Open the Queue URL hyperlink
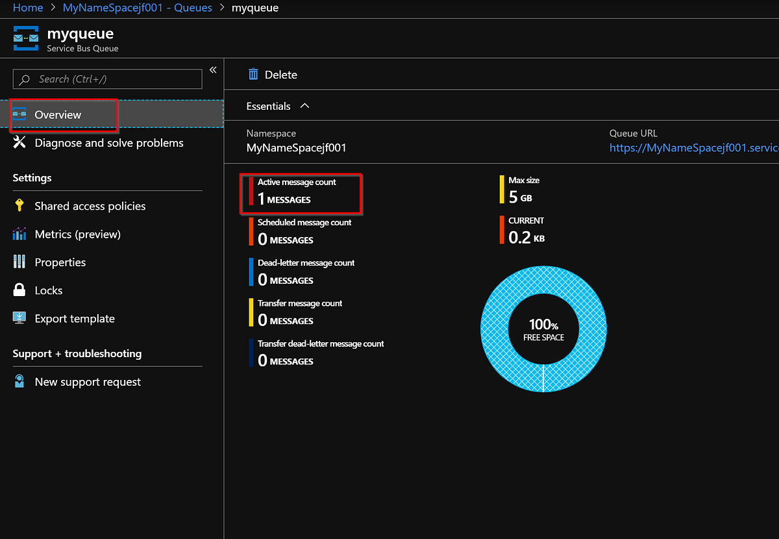This screenshot has height=539, width=779. pos(693,148)
